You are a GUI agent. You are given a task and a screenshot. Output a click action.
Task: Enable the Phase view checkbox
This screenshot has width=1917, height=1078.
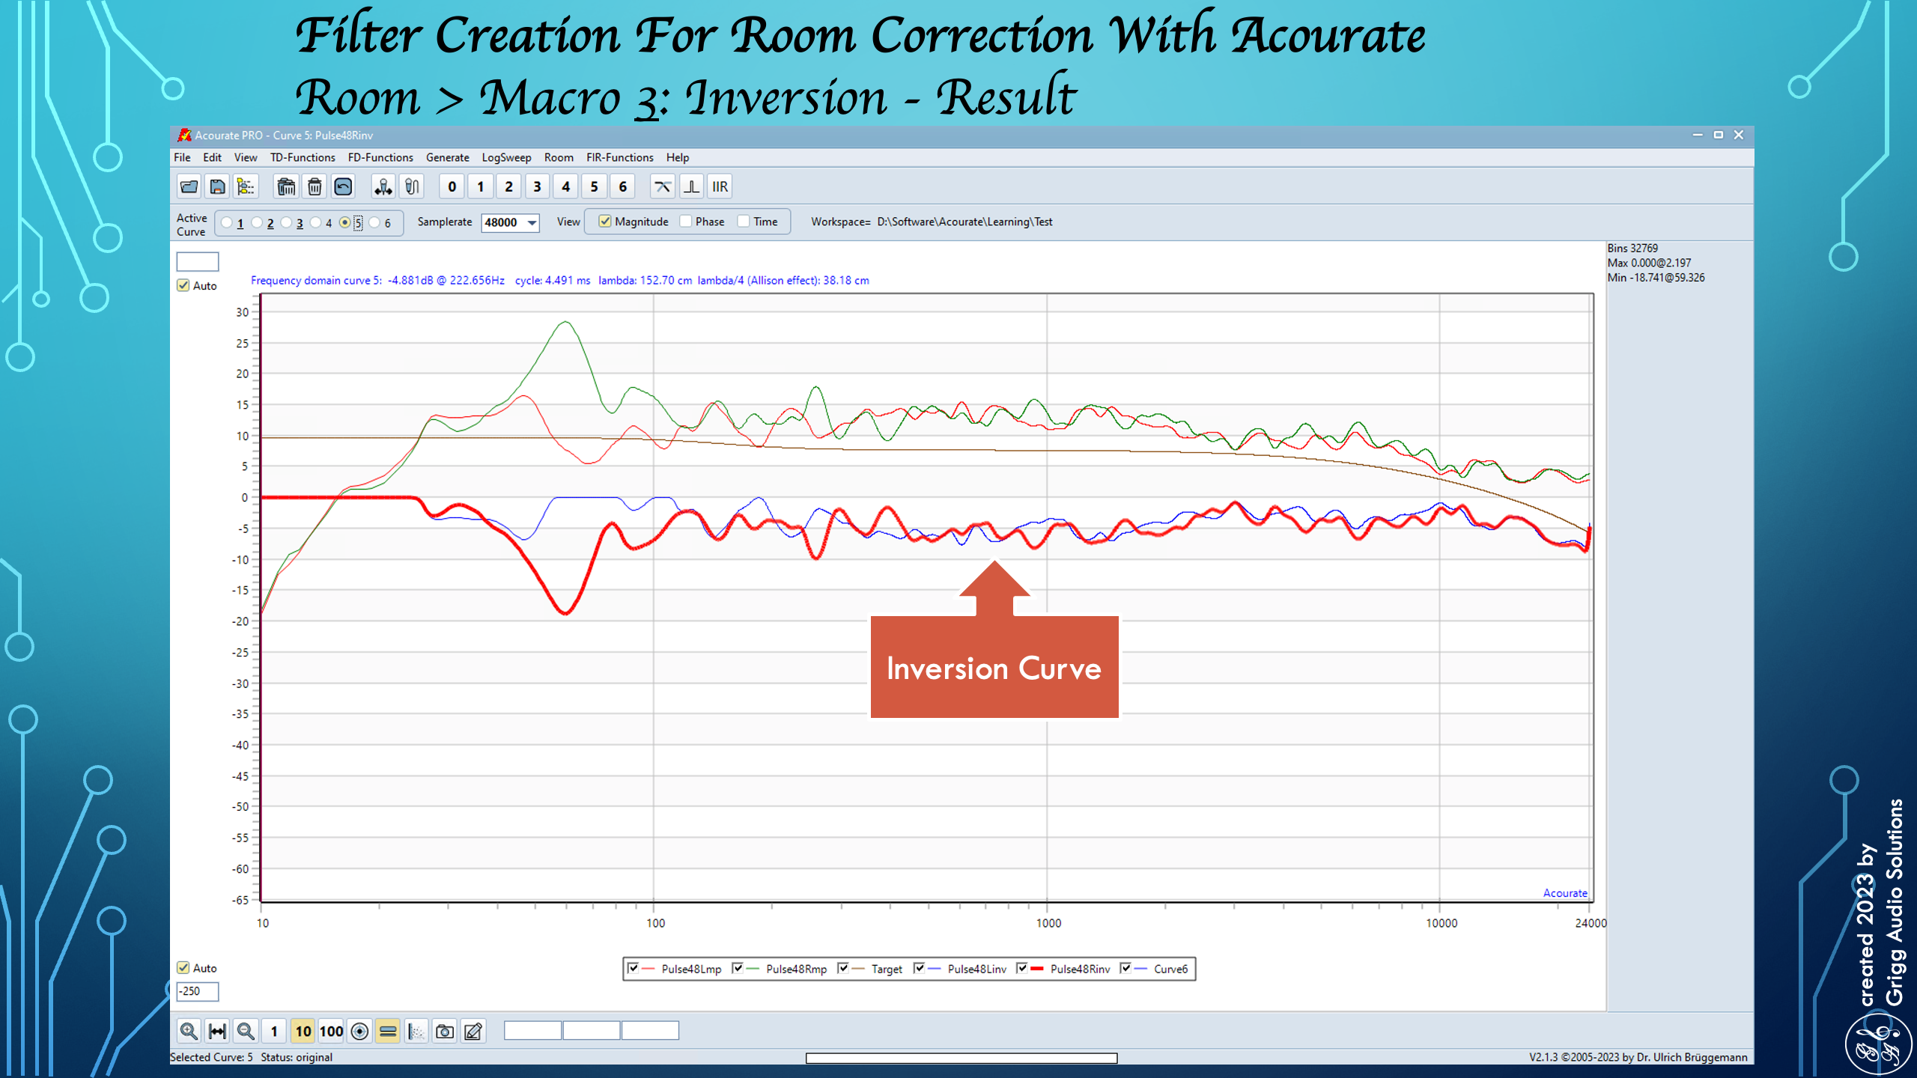tap(685, 221)
